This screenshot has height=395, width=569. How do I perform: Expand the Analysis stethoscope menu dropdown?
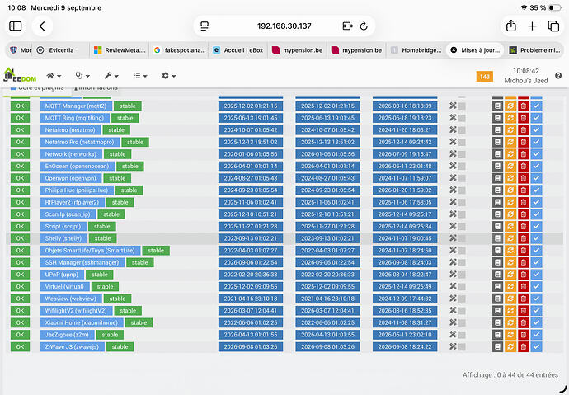pos(82,75)
